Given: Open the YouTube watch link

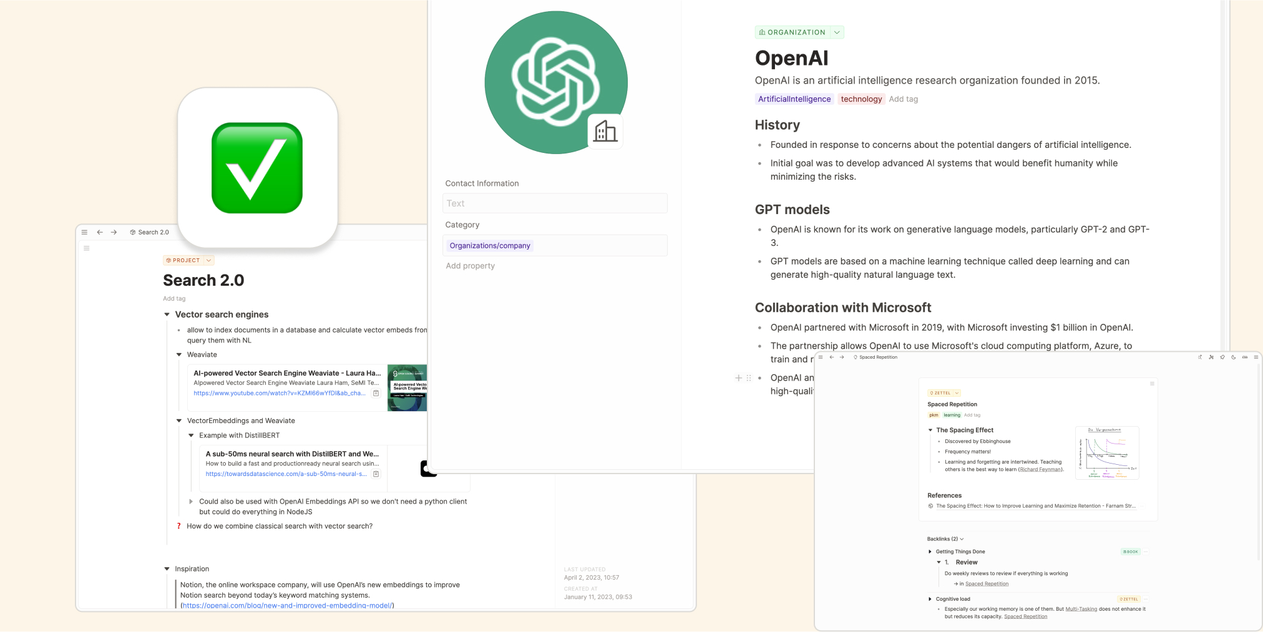Looking at the screenshot, I should click(x=280, y=393).
